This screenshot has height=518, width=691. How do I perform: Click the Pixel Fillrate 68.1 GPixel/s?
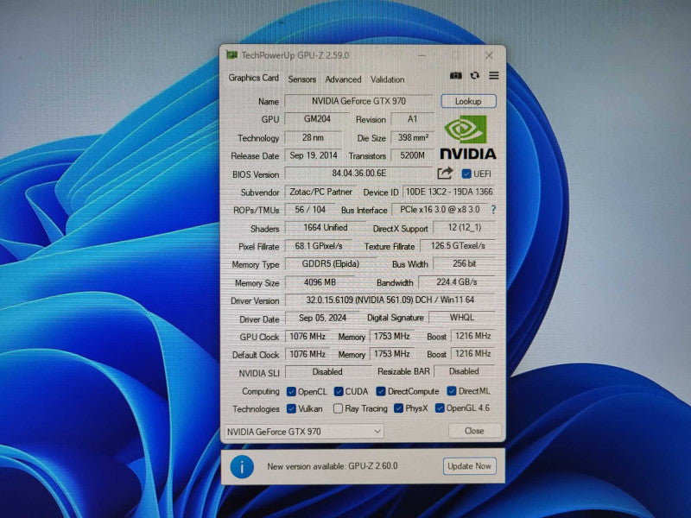click(x=319, y=246)
